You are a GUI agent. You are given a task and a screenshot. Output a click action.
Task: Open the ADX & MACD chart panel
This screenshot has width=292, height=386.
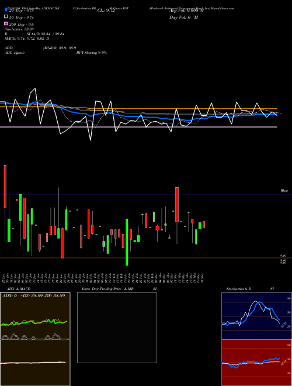coord(35,339)
